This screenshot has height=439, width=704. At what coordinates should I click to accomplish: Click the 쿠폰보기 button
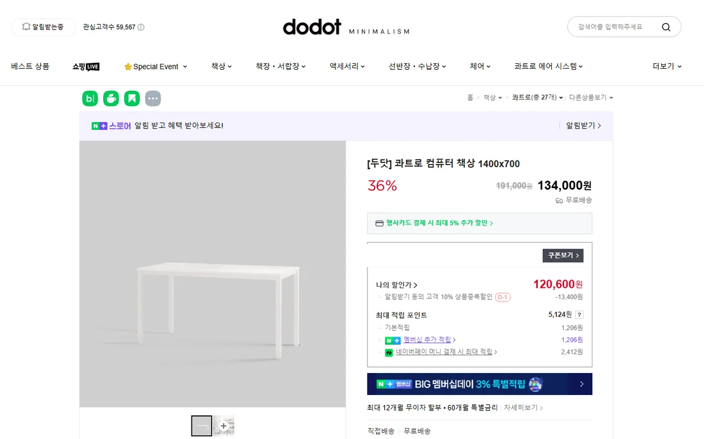563,255
